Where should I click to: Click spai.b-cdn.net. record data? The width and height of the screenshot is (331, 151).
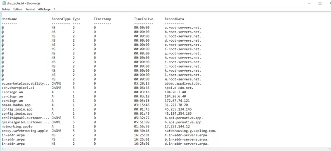179,88
